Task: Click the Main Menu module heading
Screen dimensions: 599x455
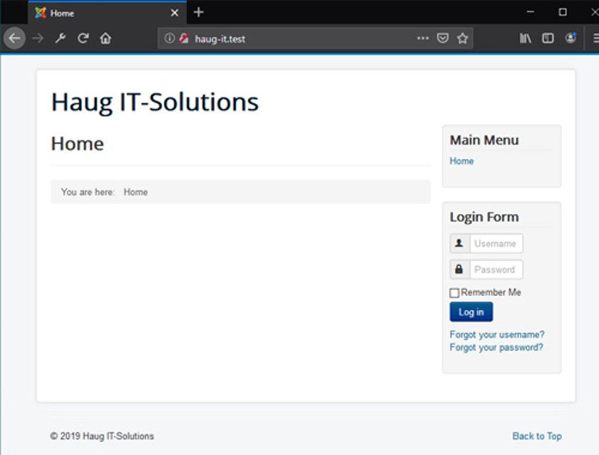Action: [484, 140]
